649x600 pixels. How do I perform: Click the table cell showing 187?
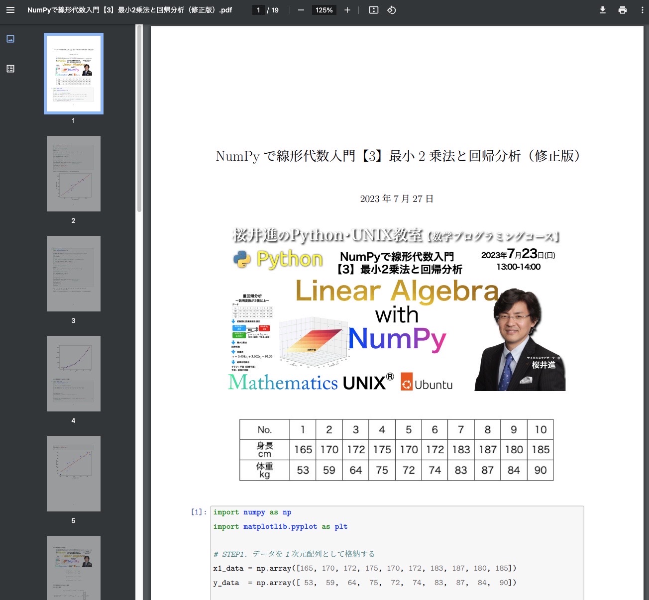pos(488,449)
